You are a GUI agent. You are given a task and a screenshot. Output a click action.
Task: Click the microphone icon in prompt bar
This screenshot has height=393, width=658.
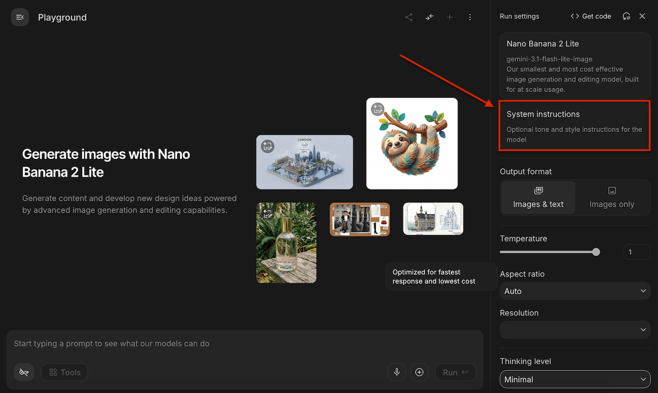(397, 372)
